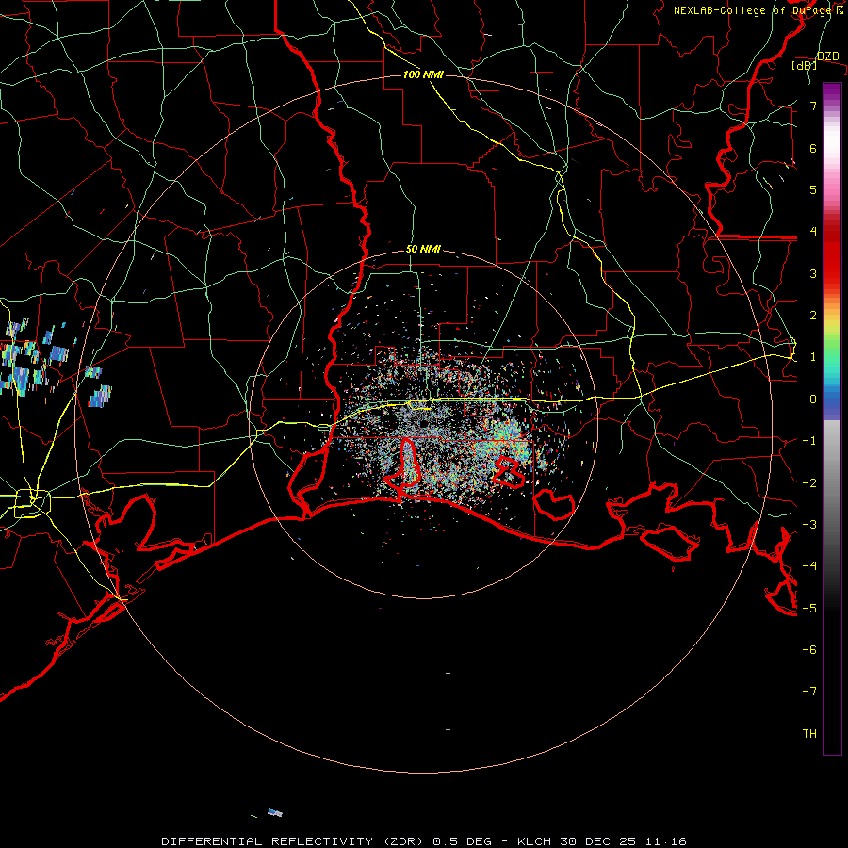Click the "-1" value on the color scale

[809, 441]
